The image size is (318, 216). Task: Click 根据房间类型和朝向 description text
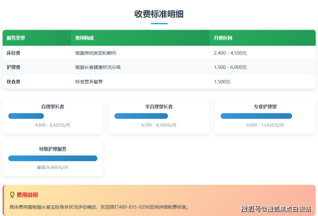coord(96,53)
